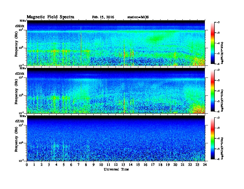Click the log(PSD) label beside dH/dt color bar
This screenshot has height=189, width=244.
tap(222, 53)
